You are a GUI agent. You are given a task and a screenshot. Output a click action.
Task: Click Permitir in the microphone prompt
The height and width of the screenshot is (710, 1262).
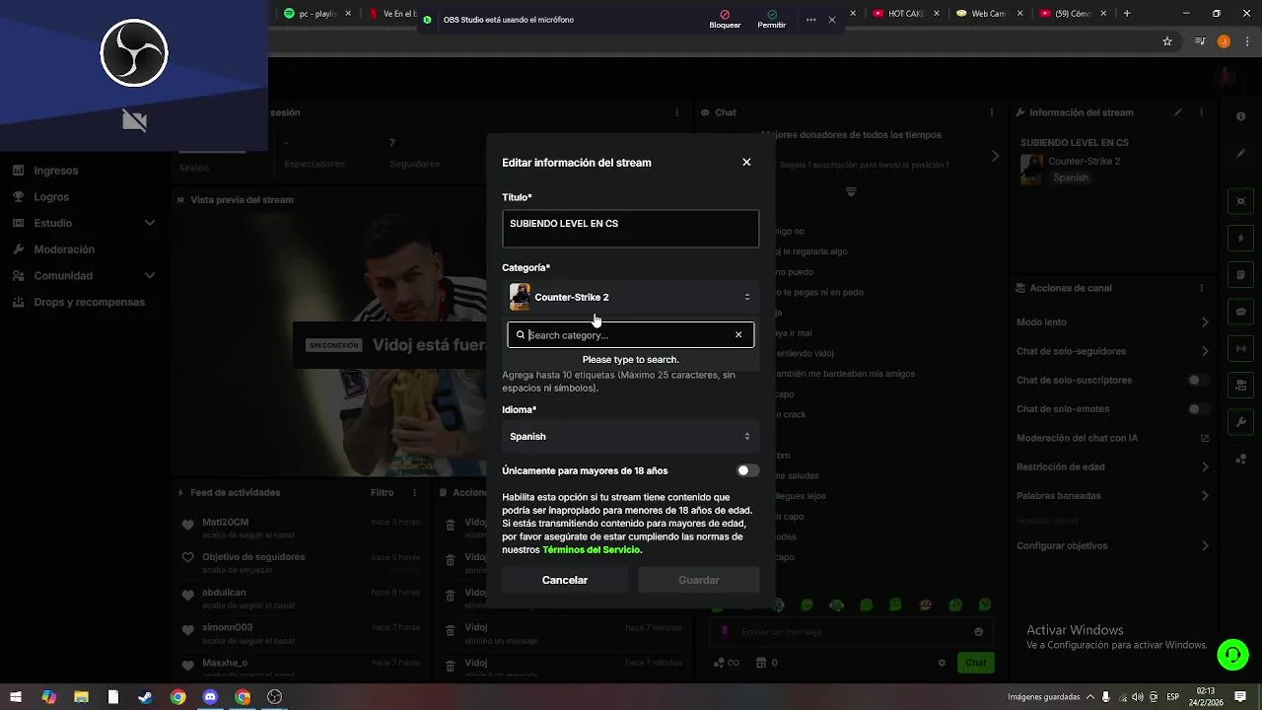771,20
